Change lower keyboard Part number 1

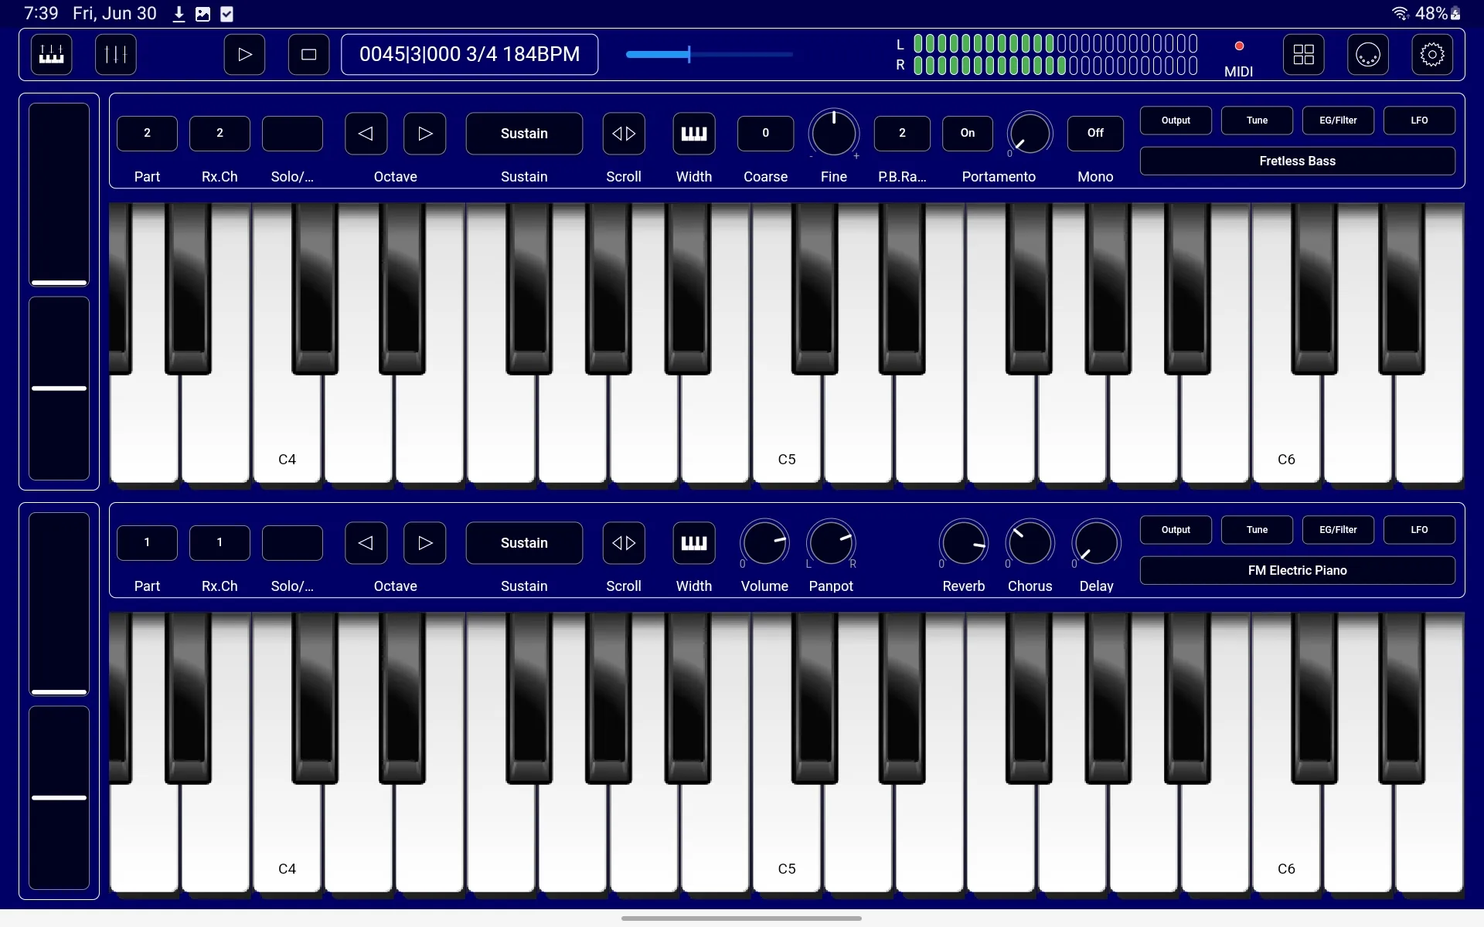click(147, 543)
